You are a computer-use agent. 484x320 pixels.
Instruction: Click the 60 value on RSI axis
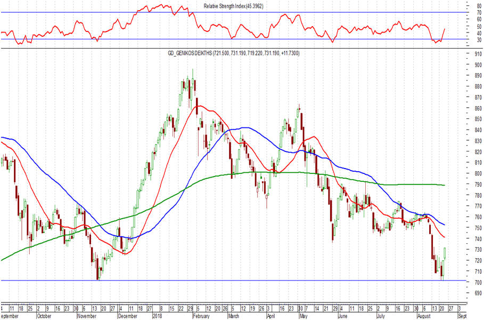click(479, 20)
